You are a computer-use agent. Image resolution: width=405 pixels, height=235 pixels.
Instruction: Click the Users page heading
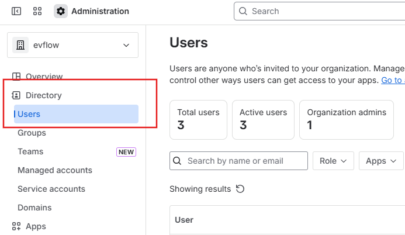point(189,43)
